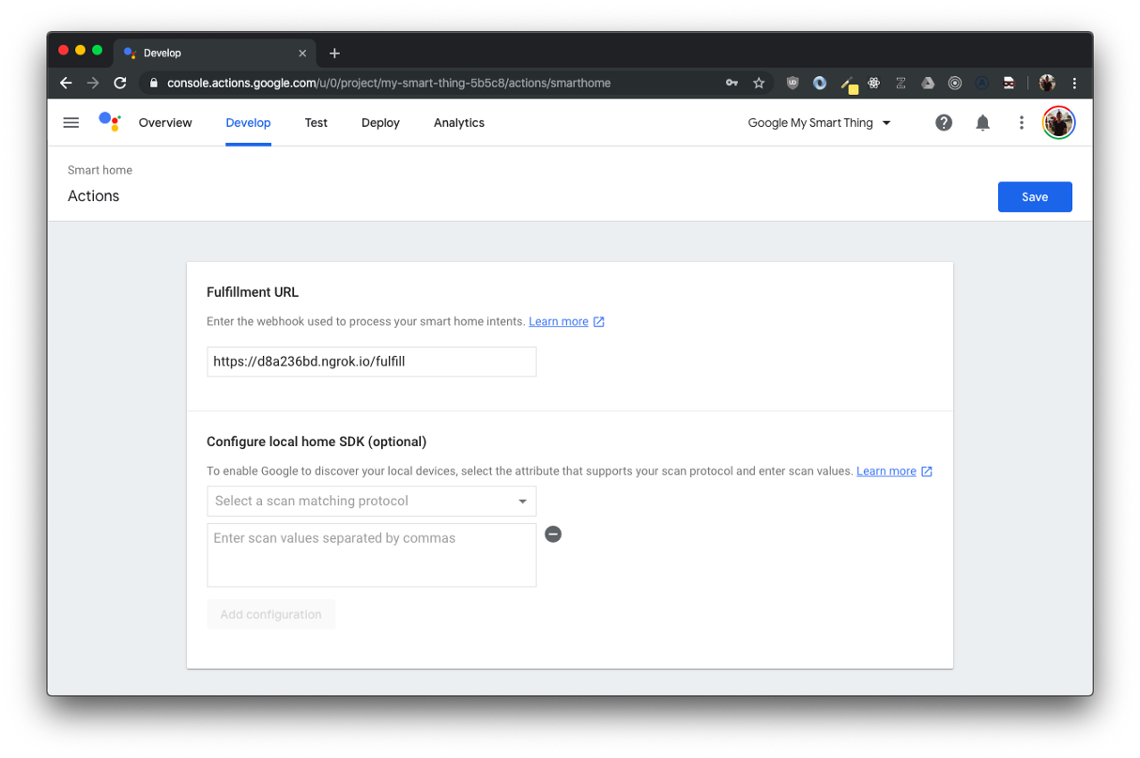Open the Google Drive extension icon
This screenshot has height=758, width=1140.
928,83
